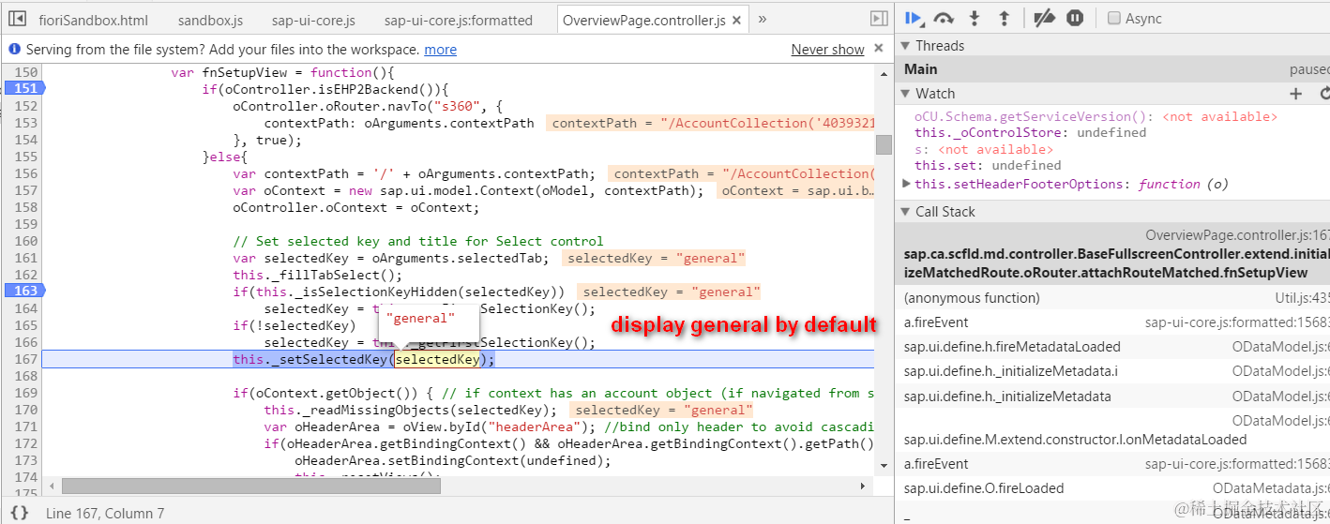Select the onMetadataLoaded stack frame

[1113, 430]
